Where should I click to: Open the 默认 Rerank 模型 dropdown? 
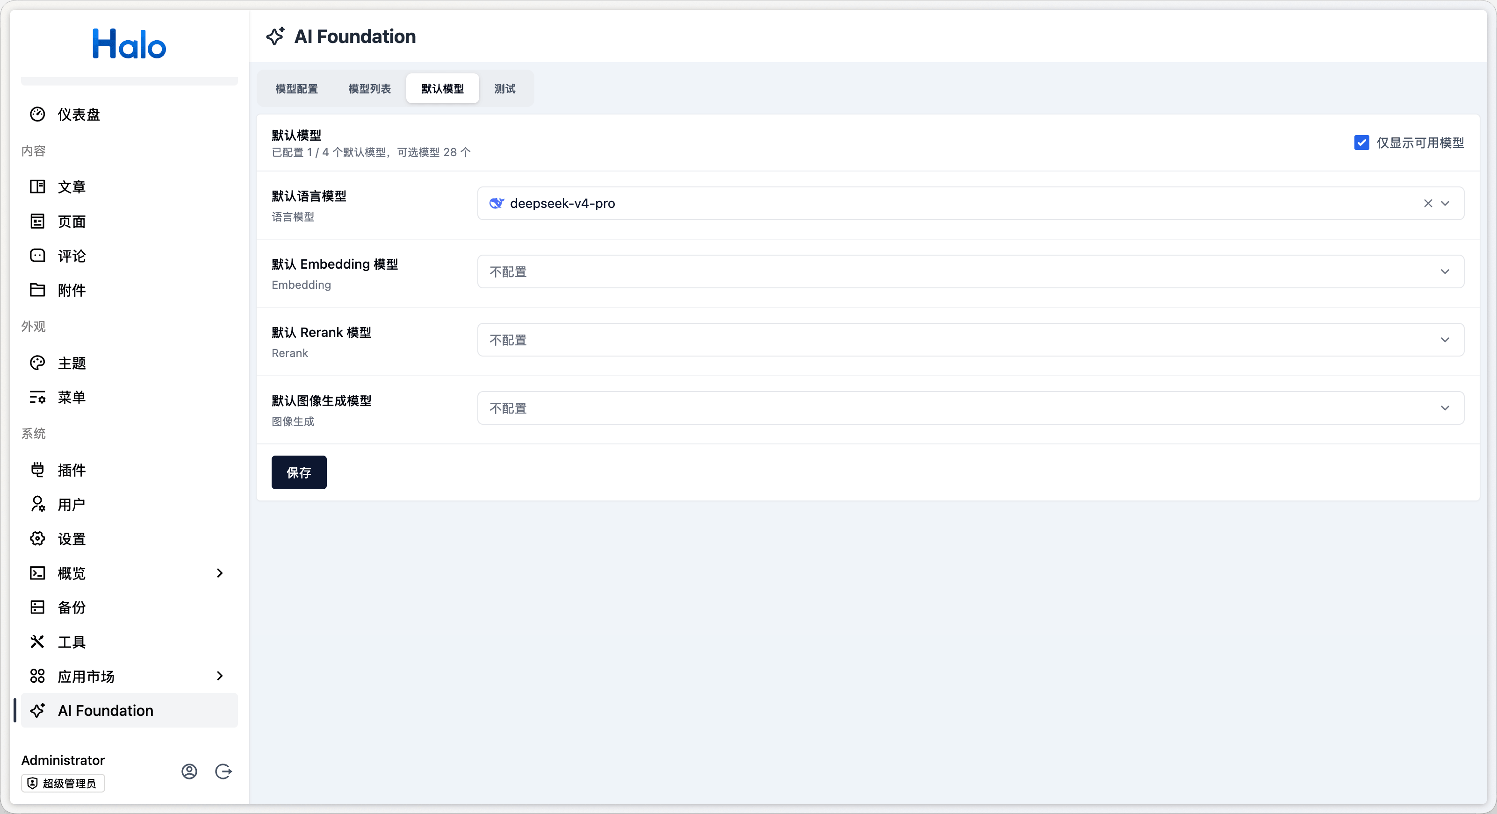click(x=971, y=340)
